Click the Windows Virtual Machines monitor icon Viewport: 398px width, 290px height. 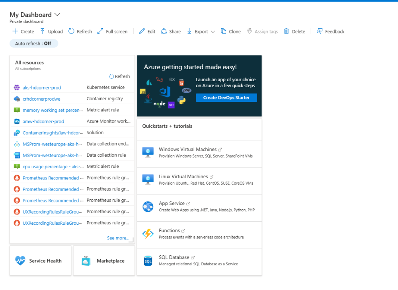(148, 152)
